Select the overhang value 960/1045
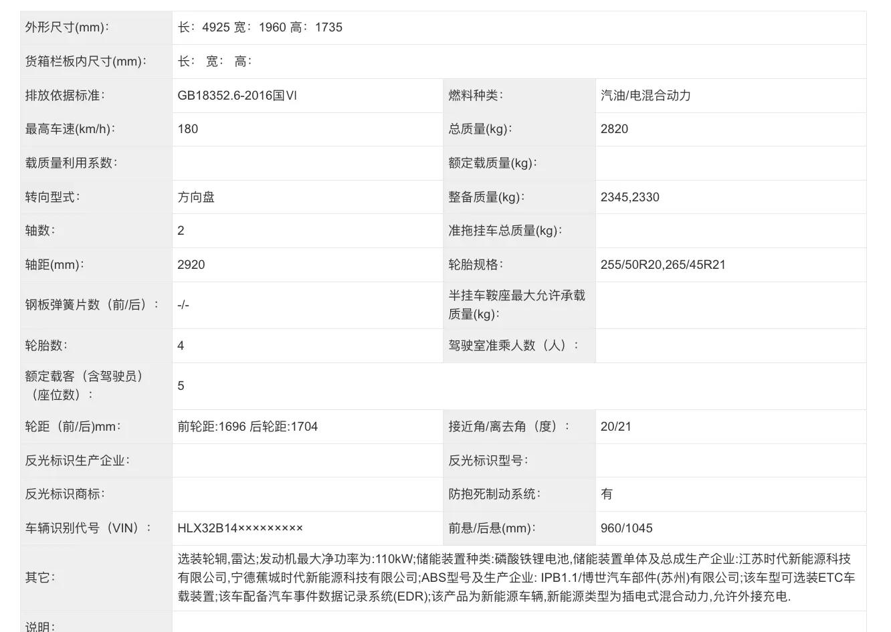The width and height of the screenshot is (891, 632). pos(627,528)
